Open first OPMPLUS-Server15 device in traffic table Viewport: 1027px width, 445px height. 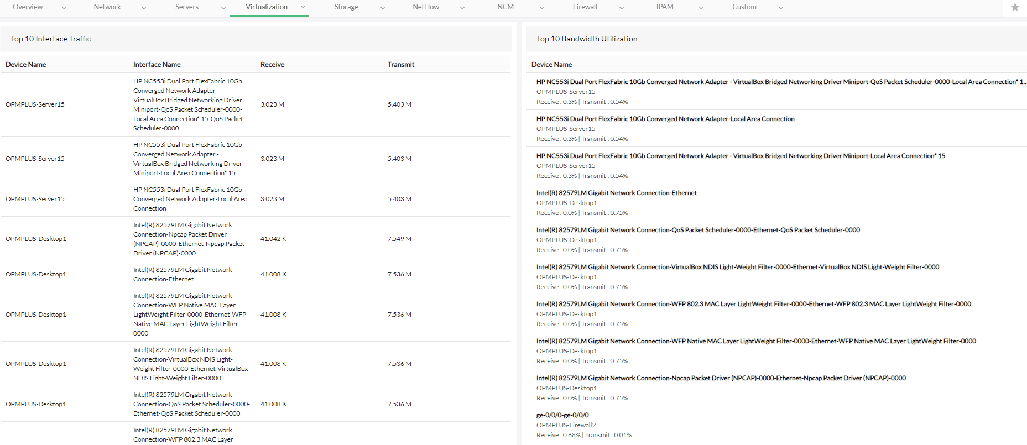pyautogui.click(x=35, y=104)
